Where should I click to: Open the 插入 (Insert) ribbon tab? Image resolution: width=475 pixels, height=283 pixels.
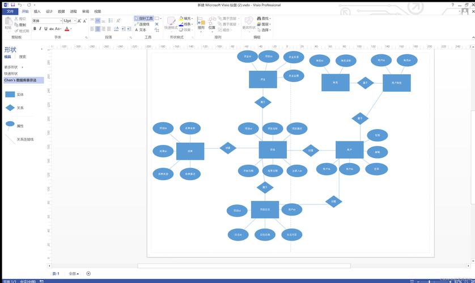[x=37, y=11]
